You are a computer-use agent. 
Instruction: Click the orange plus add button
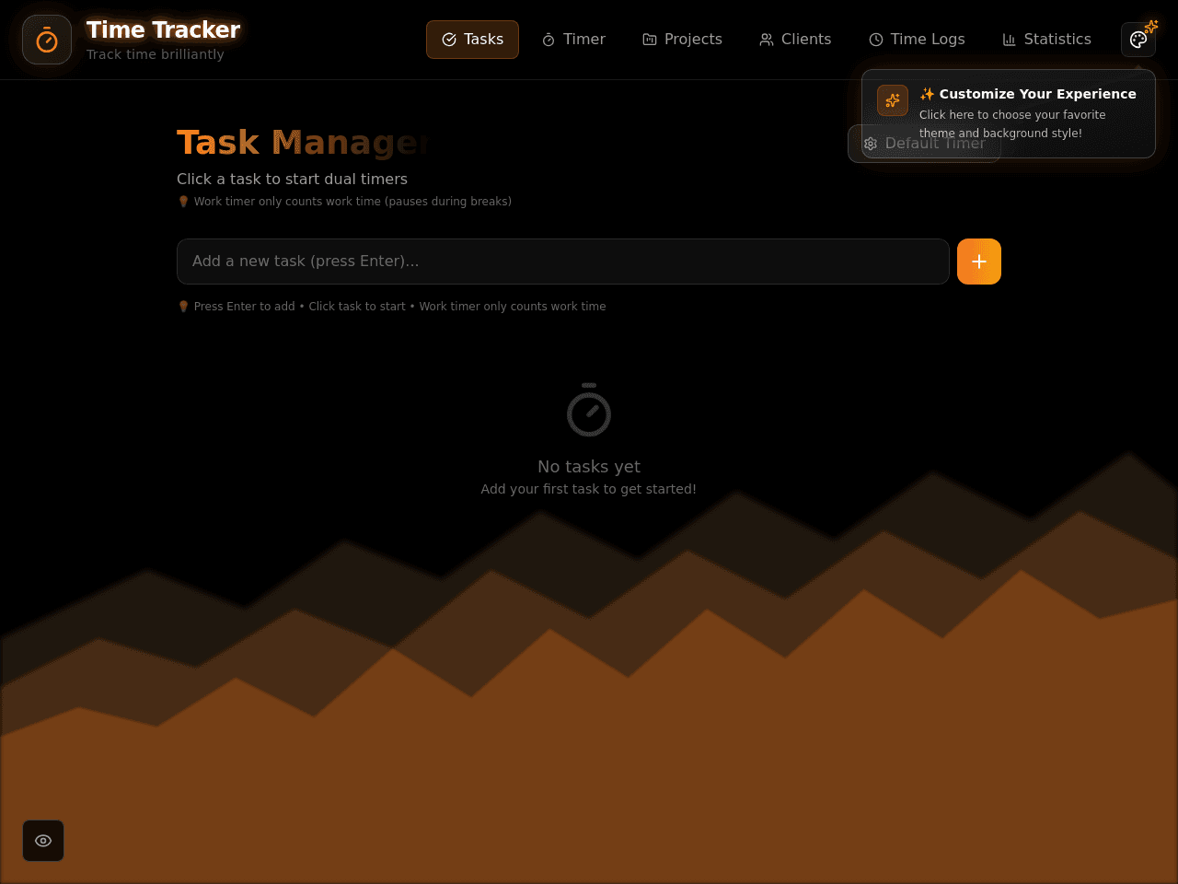(979, 262)
